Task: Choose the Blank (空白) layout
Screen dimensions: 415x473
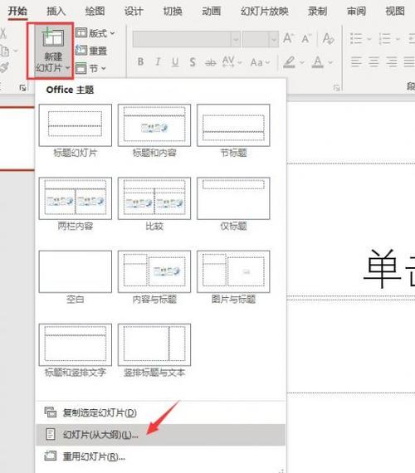Action: pyautogui.click(x=76, y=277)
